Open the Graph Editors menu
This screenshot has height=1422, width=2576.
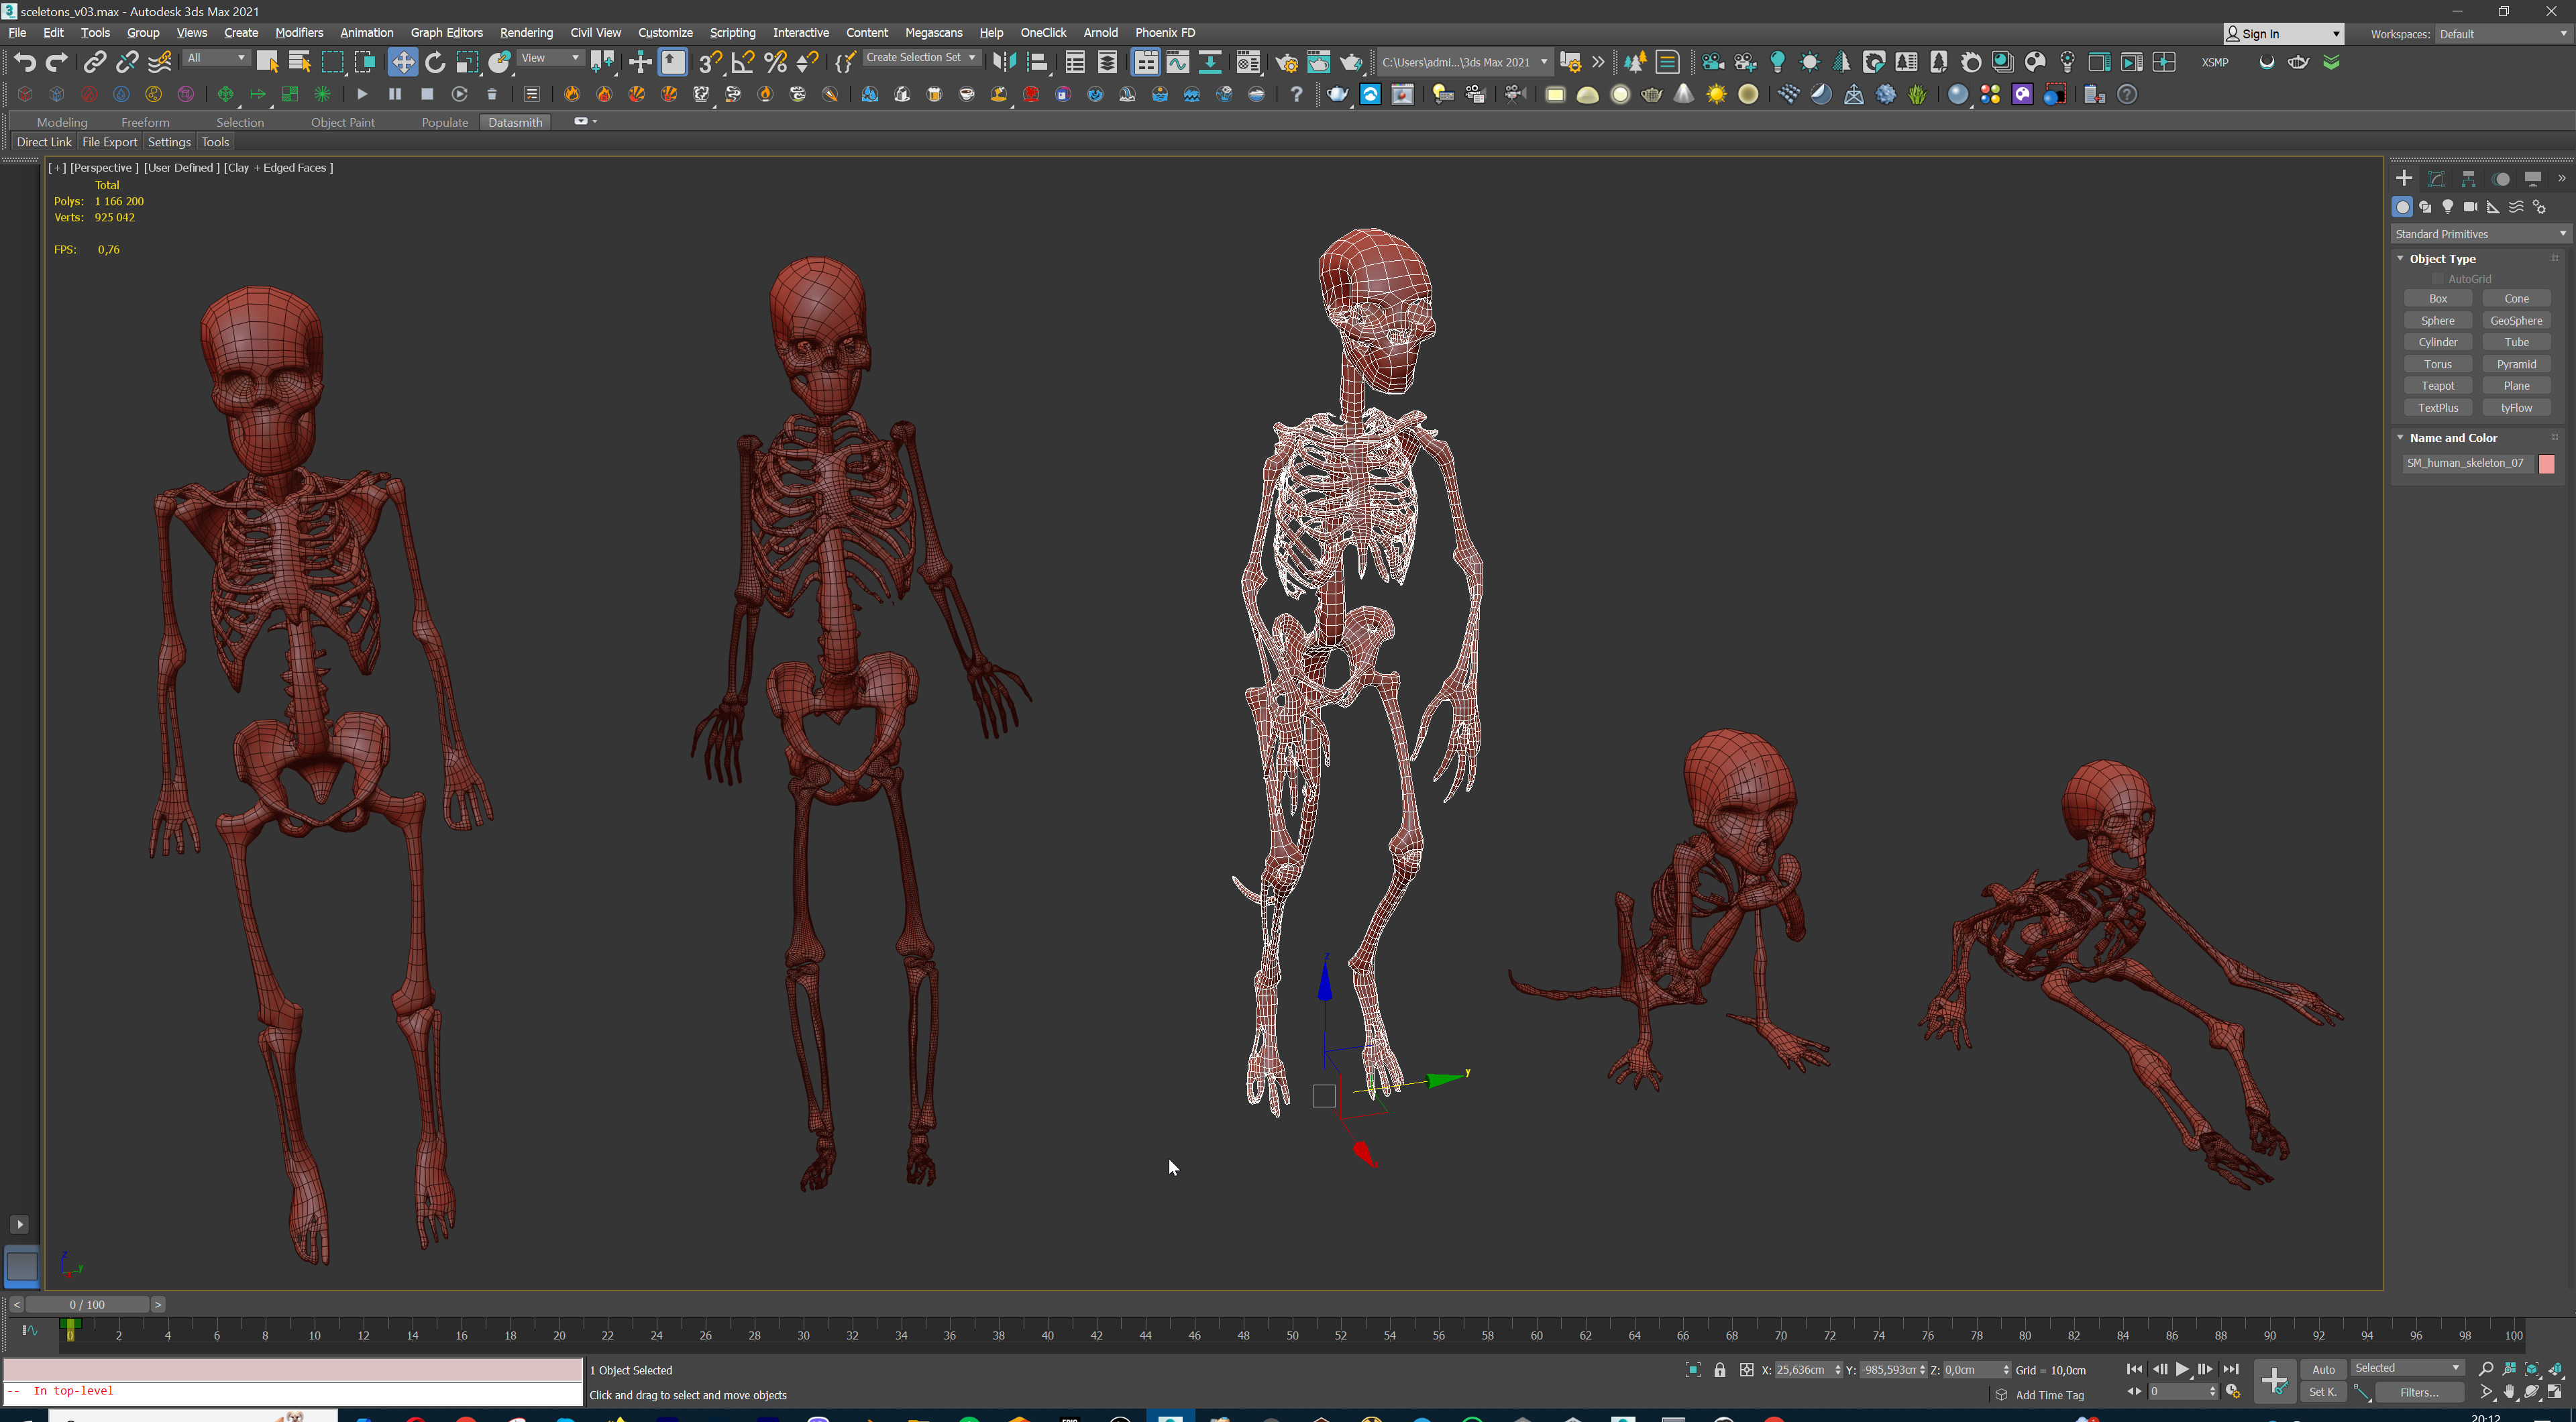446,33
